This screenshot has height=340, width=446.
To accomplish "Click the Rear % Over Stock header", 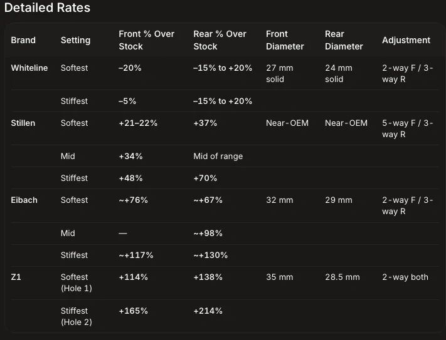I will [x=220, y=40].
